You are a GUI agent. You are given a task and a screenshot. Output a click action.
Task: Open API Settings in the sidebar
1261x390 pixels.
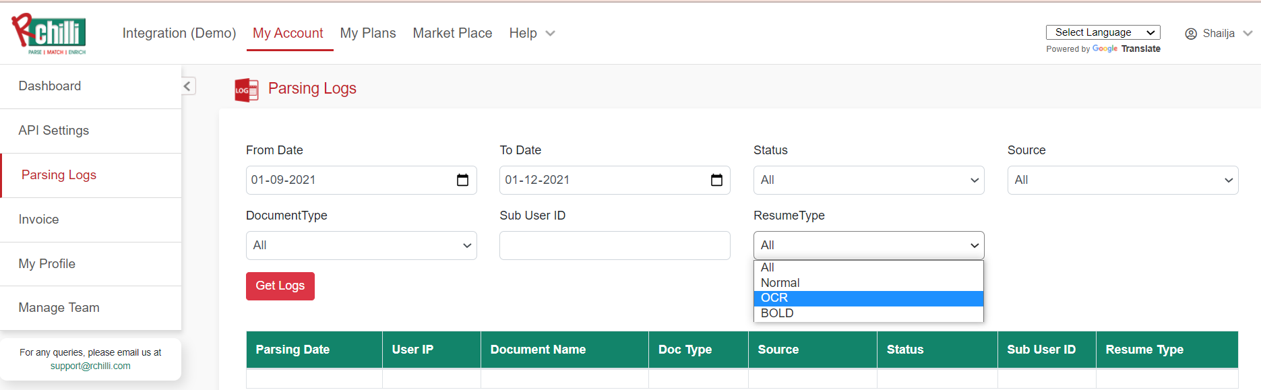[54, 131]
